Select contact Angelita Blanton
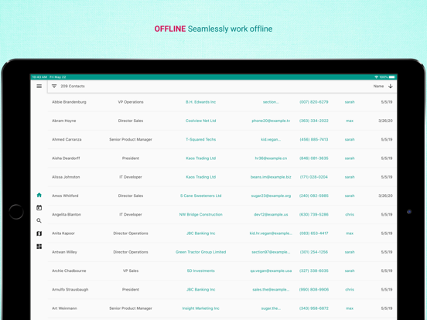The width and height of the screenshot is (427, 320). coord(67,215)
